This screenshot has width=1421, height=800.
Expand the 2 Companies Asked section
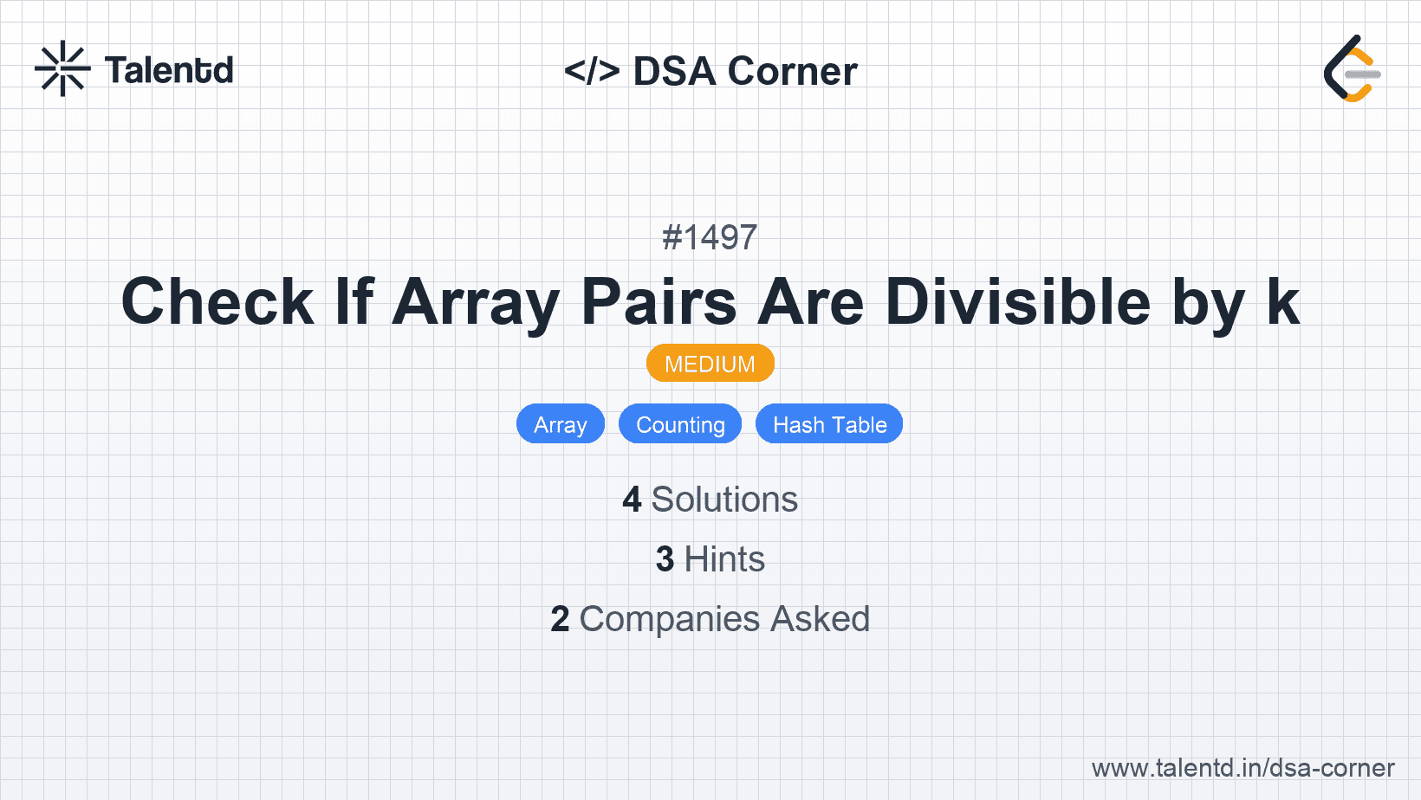(710, 619)
